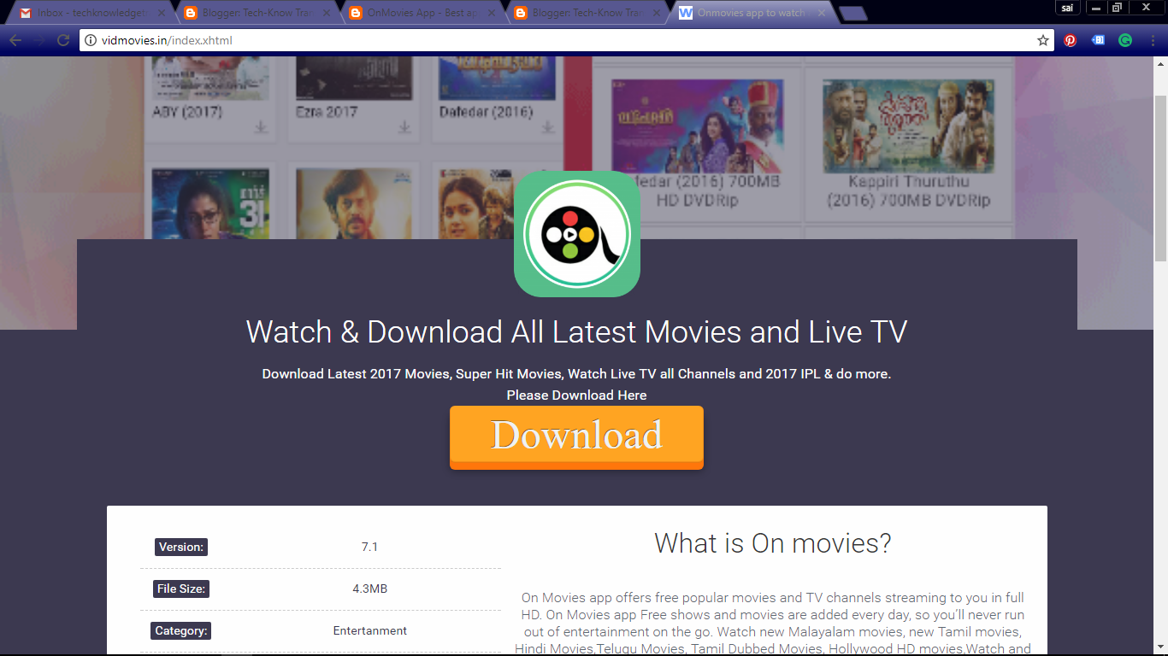Click download arrow under Ezra 2017
Screen dimensions: 1168x656
tap(404, 127)
